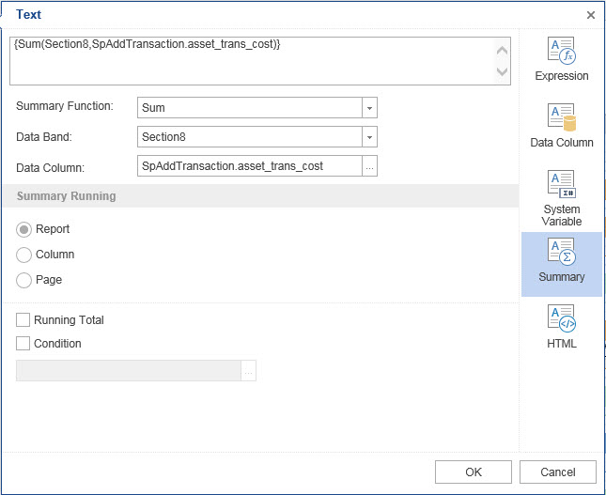Click the Data Column text field
The image size is (606, 495).
click(x=249, y=166)
